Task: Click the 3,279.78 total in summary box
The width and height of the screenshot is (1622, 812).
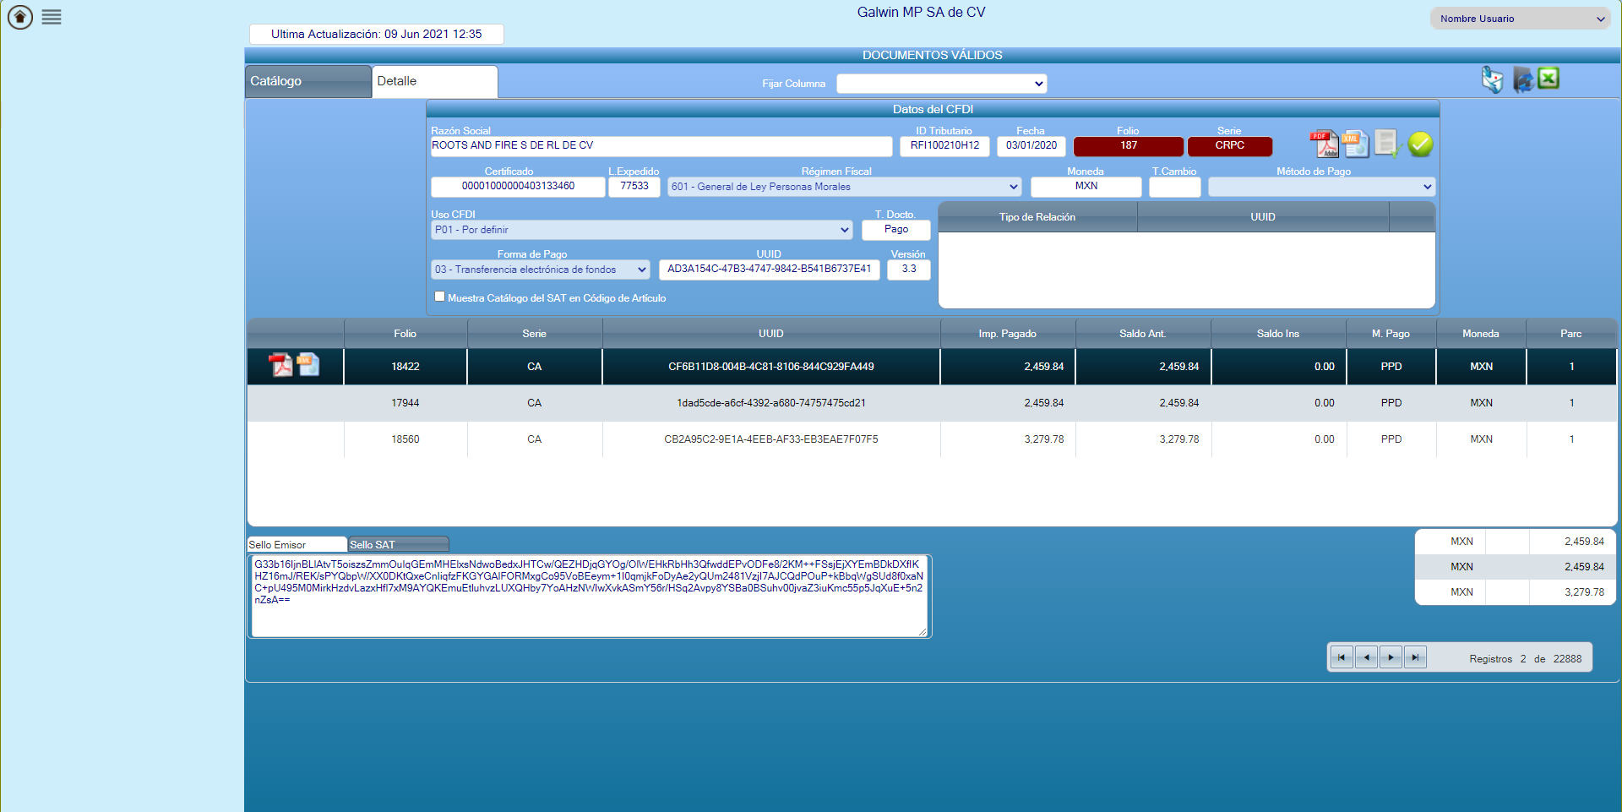Action: pyautogui.click(x=1584, y=592)
